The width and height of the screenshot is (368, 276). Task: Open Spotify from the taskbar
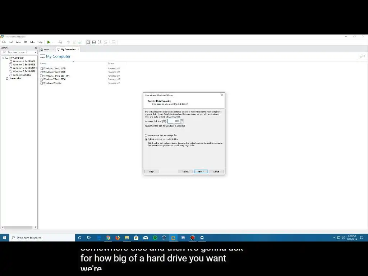pos(155,238)
